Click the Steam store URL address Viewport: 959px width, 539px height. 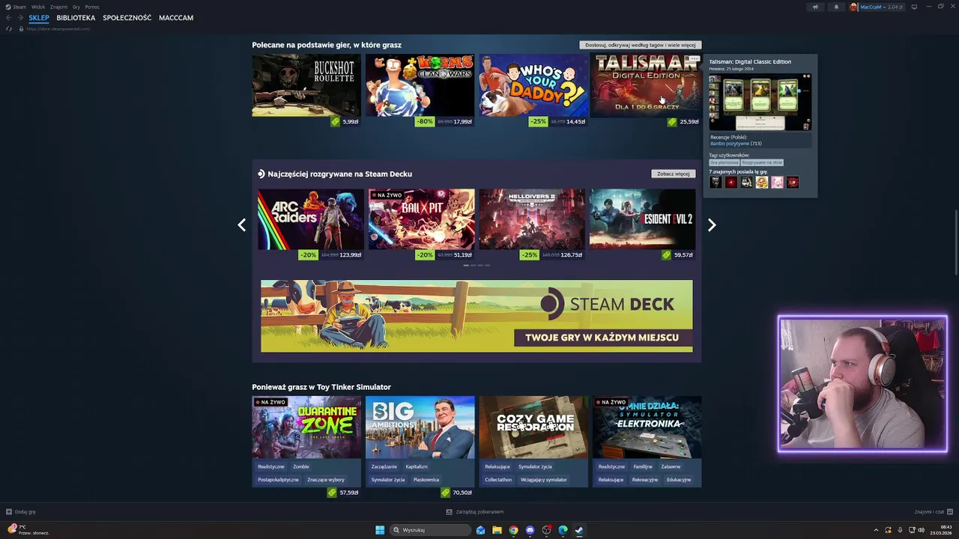(x=58, y=29)
